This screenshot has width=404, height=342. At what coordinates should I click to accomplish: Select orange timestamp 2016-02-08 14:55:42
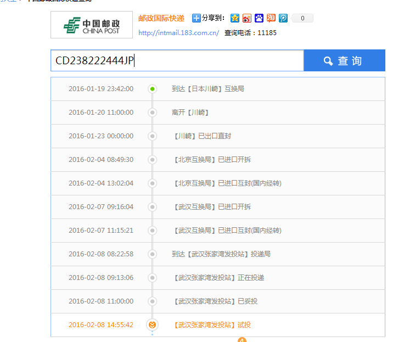101,325
